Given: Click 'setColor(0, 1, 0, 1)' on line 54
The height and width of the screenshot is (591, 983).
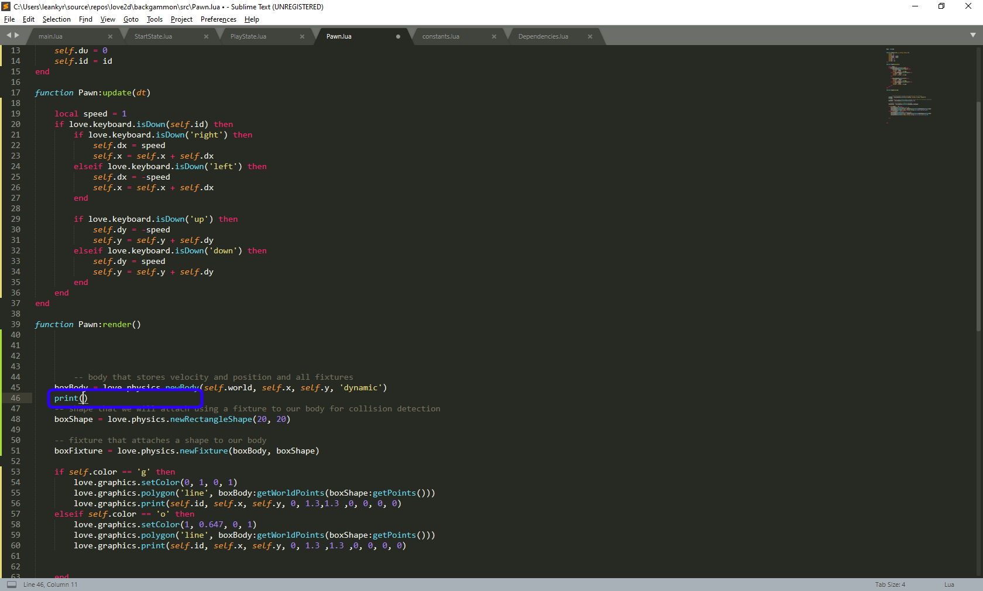Looking at the screenshot, I should (189, 482).
